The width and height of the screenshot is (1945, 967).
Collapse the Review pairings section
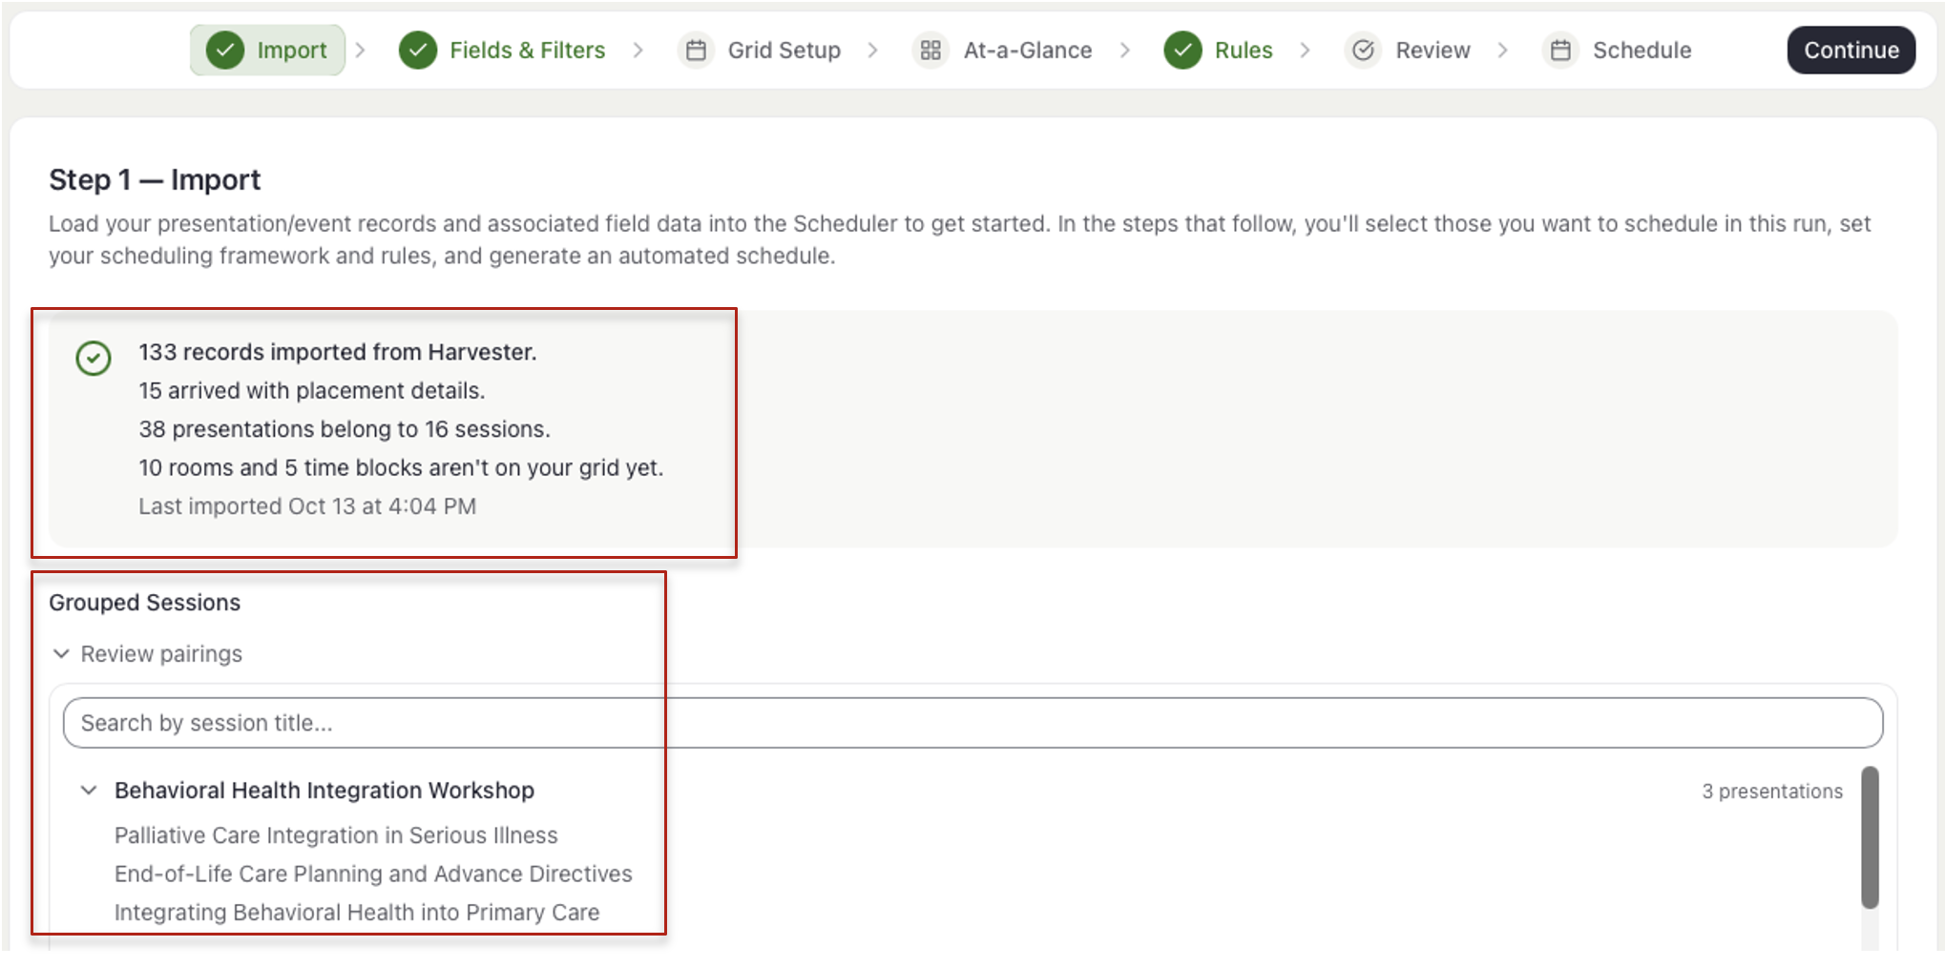[61, 653]
